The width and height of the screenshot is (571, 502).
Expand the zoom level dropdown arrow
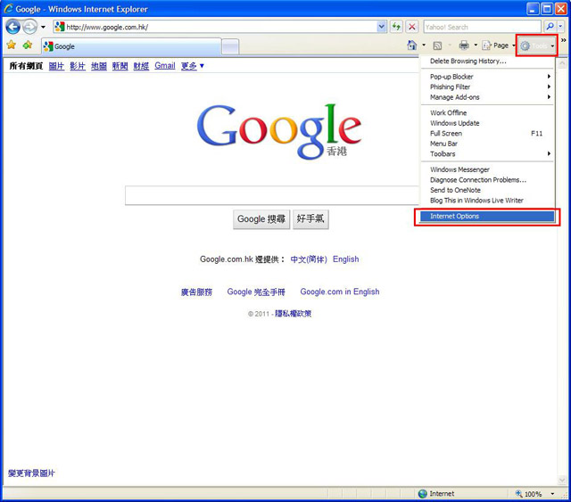click(552, 494)
